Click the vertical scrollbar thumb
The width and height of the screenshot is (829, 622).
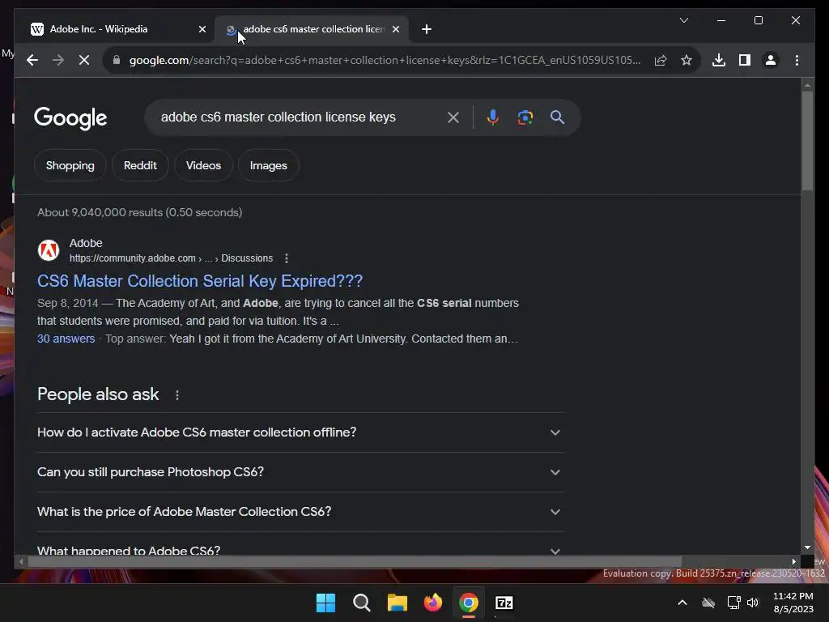[x=807, y=140]
